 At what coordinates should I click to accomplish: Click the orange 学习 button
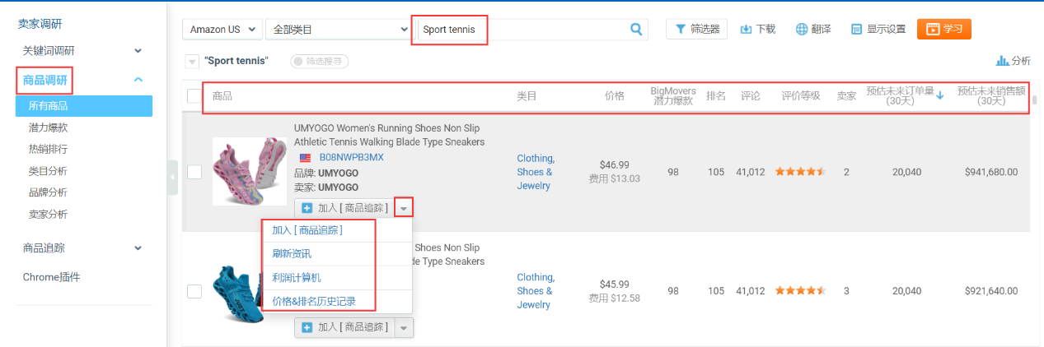coord(943,29)
